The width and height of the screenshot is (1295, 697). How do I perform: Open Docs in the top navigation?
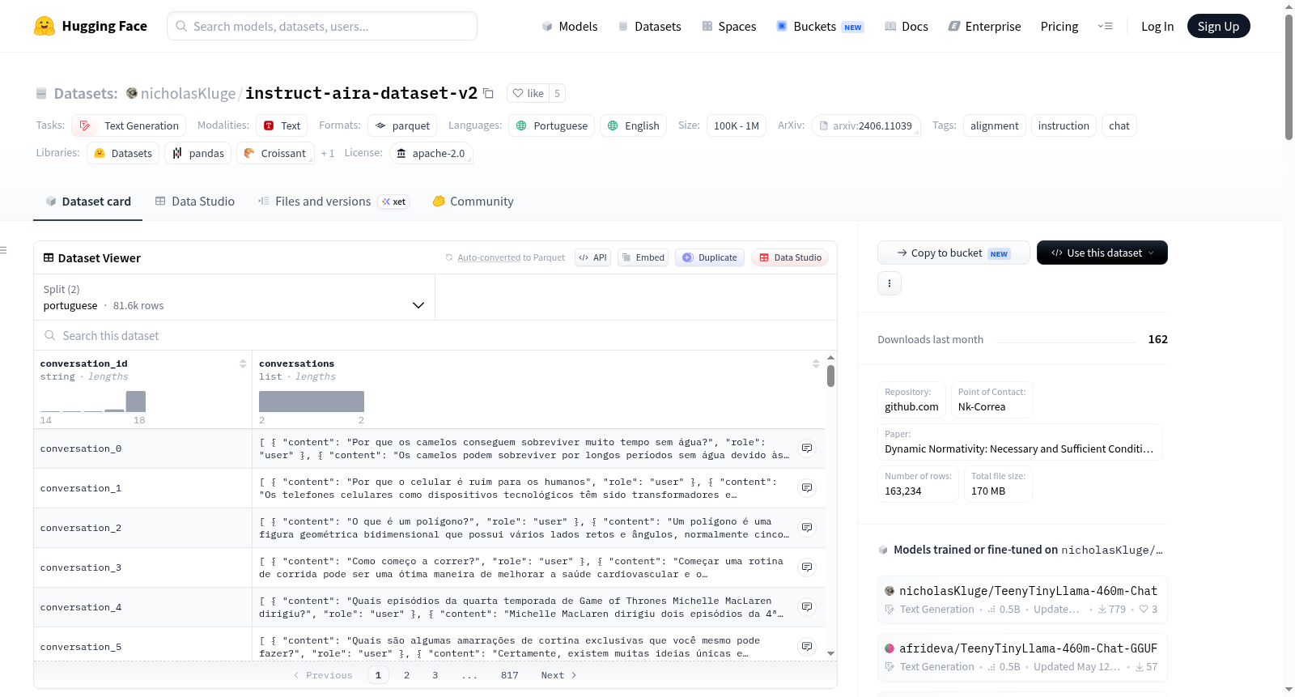click(906, 26)
